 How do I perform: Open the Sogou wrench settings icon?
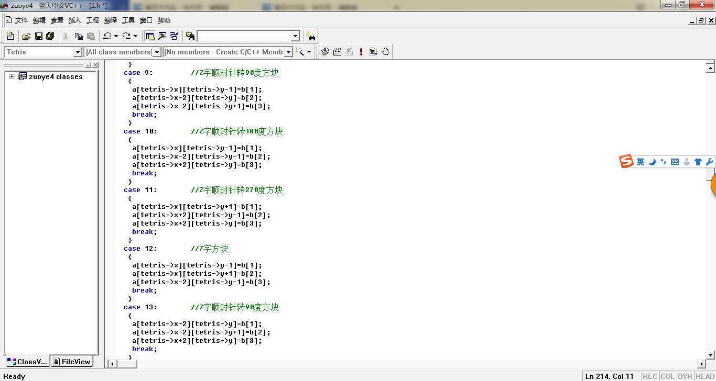tap(709, 162)
